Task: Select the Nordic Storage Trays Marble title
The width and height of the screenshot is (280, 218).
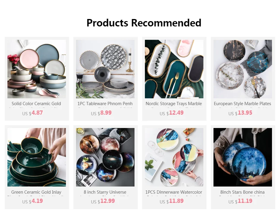Action: [174, 104]
